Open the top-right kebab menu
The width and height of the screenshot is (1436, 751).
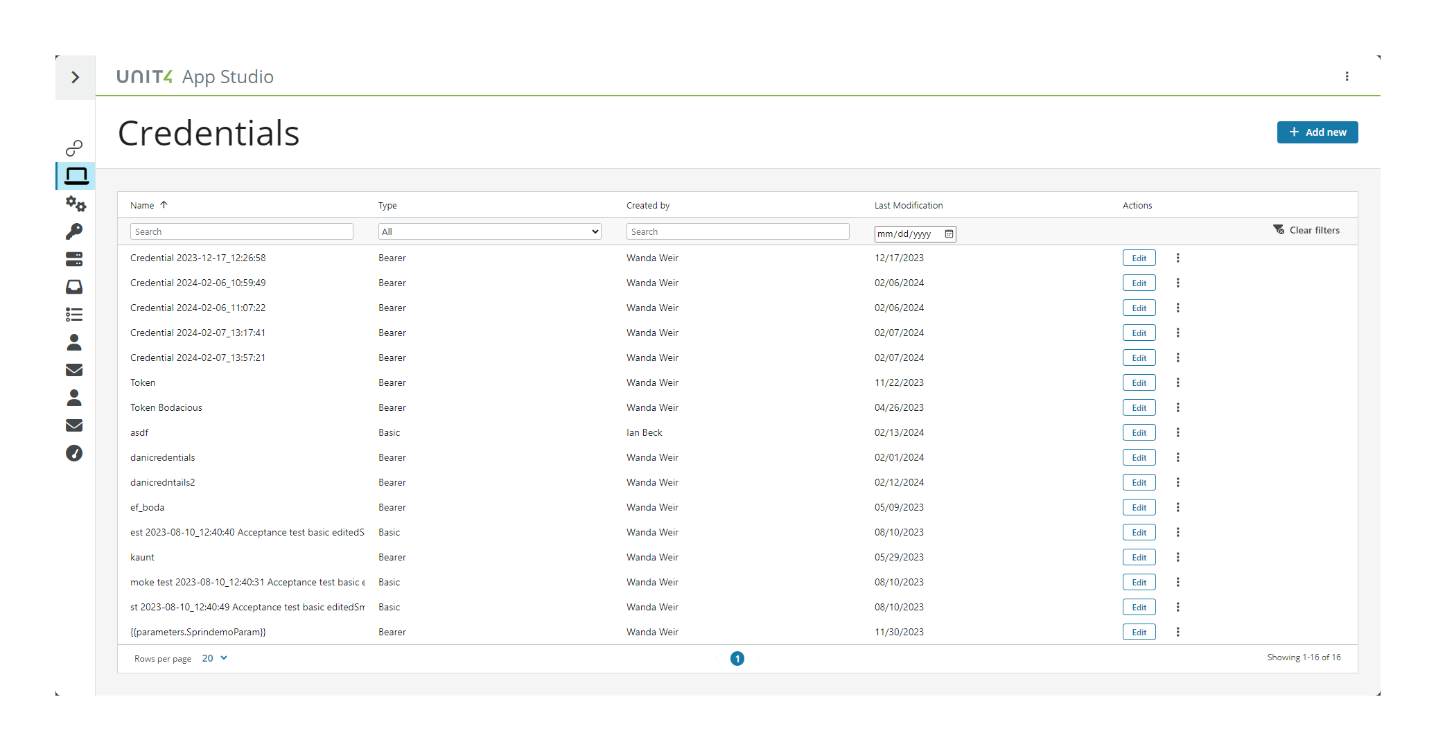(1347, 76)
